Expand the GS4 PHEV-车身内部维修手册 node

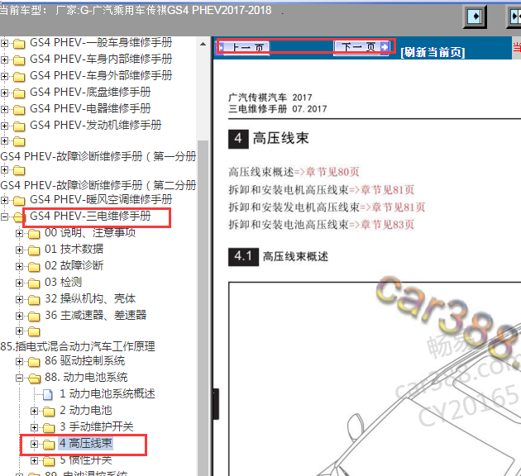(4, 59)
